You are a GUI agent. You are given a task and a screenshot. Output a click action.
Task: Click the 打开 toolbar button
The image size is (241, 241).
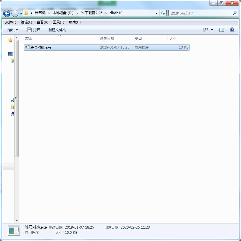34,30
